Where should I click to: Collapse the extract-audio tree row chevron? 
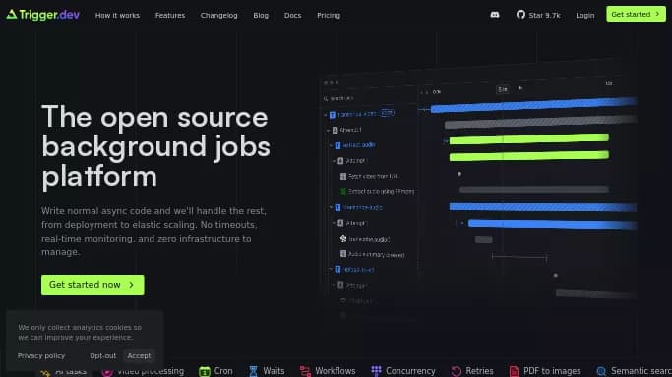tap(331, 145)
